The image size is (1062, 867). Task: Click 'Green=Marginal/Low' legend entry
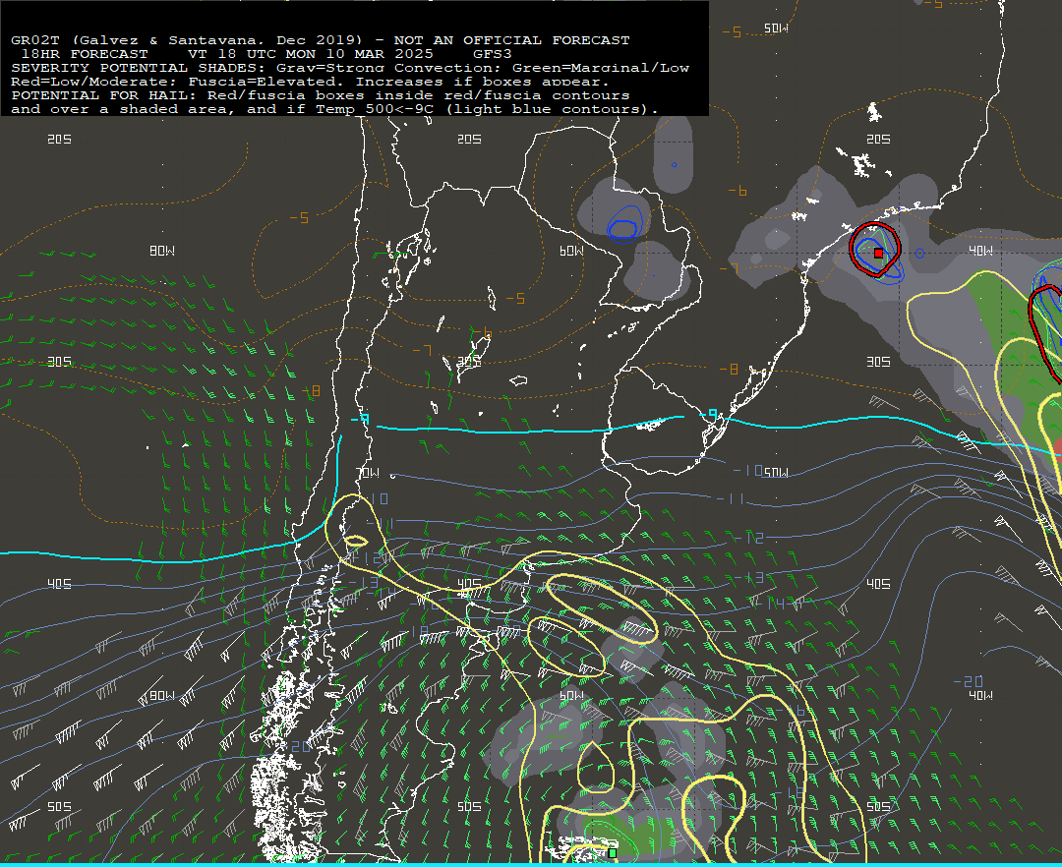[600, 68]
